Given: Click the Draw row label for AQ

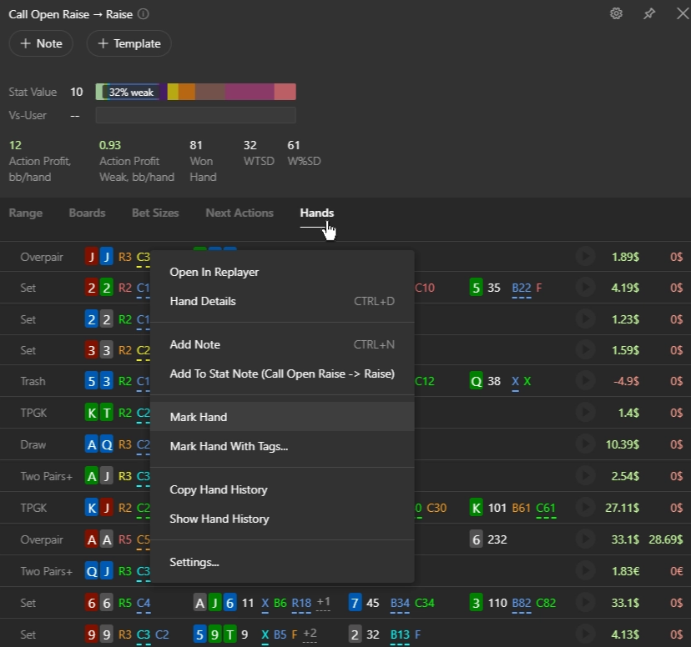Looking at the screenshot, I should pos(33,444).
